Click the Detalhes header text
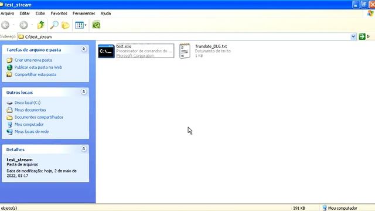The width and height of the screenshot is (375, 211). [x=15, y=149]
